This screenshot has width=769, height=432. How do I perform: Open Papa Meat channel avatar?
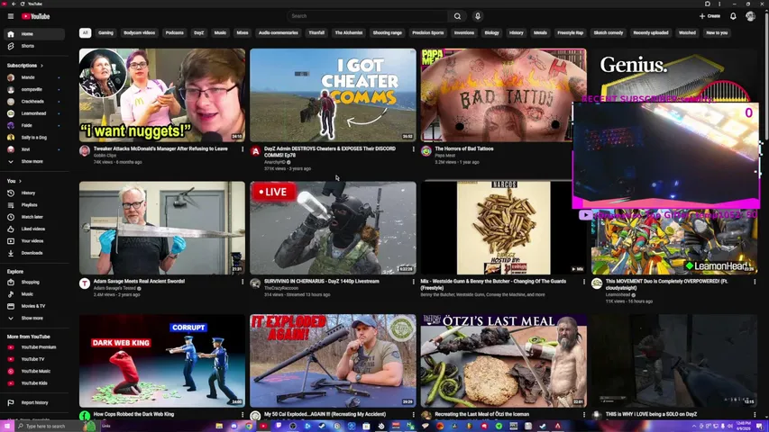(426, 151)
